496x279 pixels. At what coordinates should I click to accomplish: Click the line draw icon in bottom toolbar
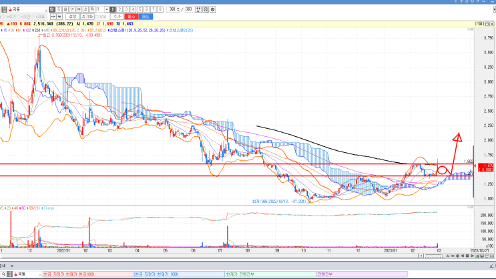pyautogui.click(x=453, y=256)
